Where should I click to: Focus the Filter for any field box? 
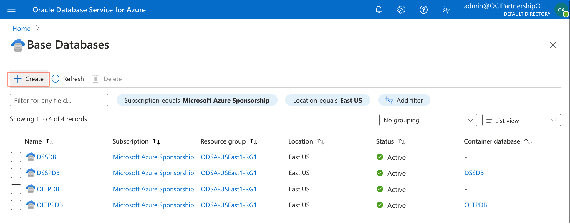click(59, 100)
